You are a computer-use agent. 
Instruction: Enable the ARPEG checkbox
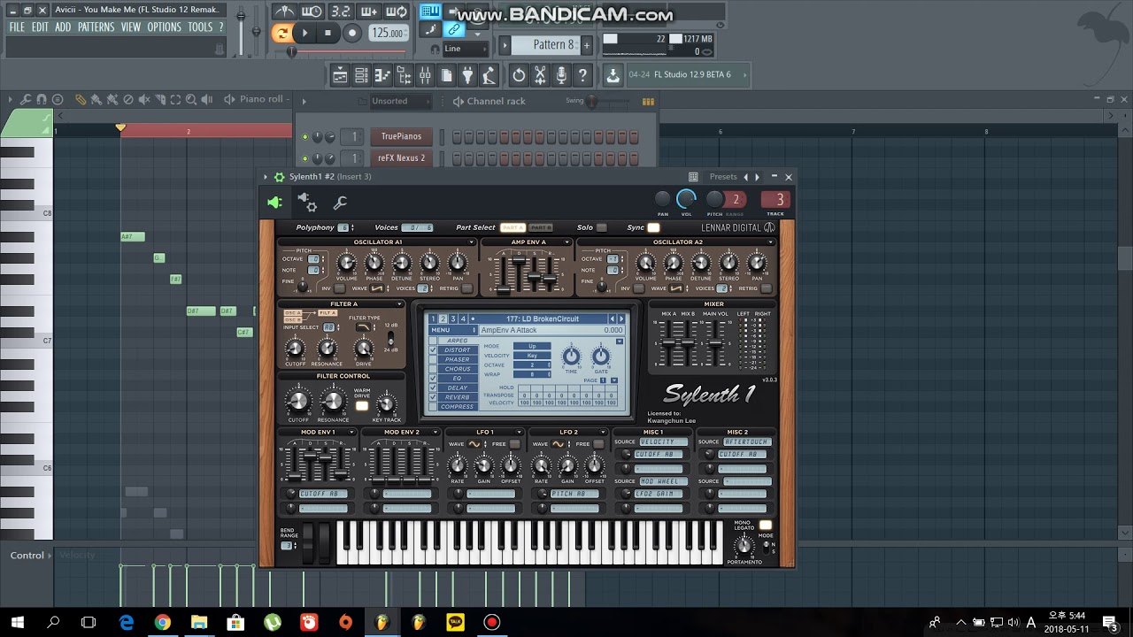433,341
